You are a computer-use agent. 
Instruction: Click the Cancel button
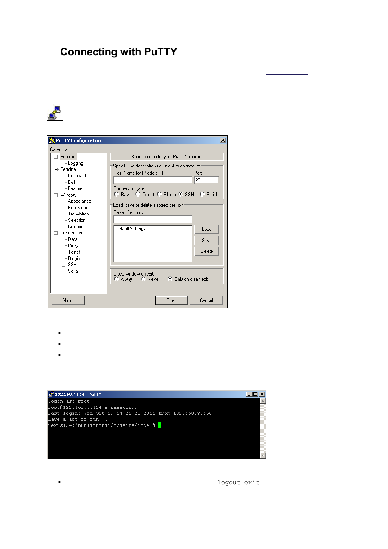tap(206, 300)
